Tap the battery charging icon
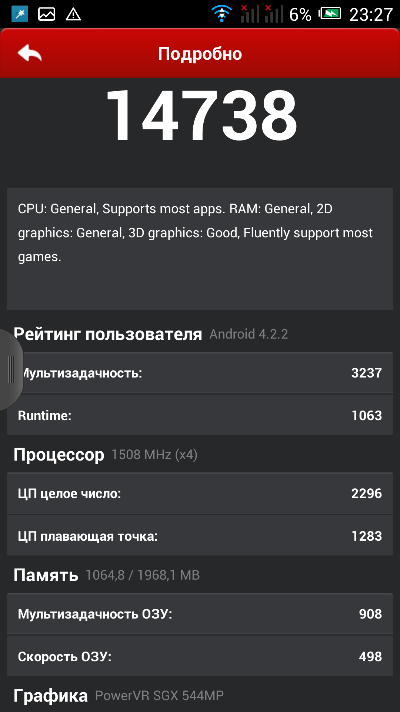 pyautogui.click(x=330, y=14)
